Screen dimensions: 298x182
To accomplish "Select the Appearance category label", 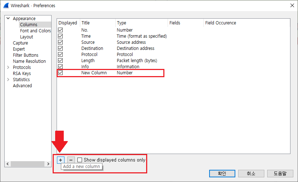I will pyautogui.click(x=24, y=18).
